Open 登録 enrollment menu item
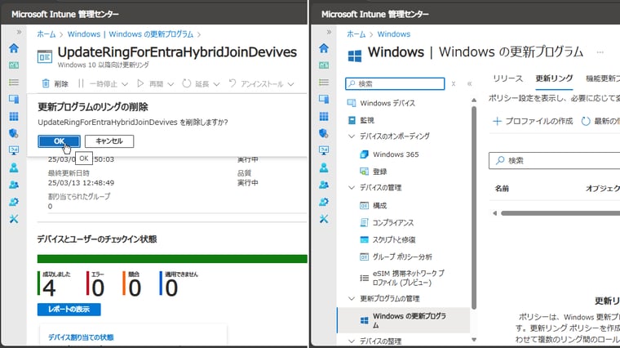Screen dimensions: 620x348 click(x=374, y=172)
